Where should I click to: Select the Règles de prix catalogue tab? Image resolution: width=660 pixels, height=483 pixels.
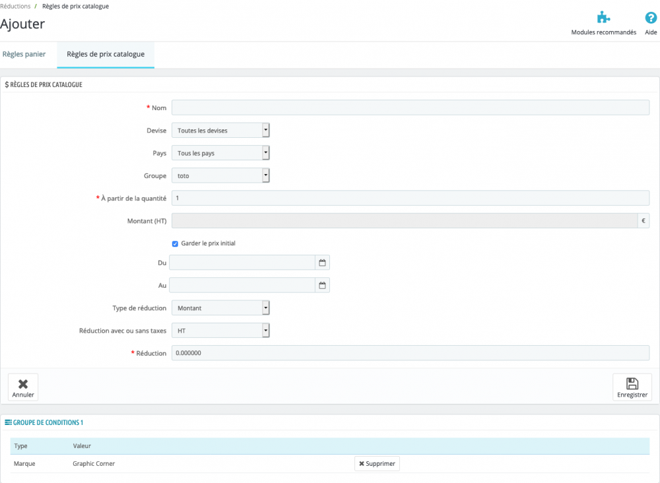106,54
